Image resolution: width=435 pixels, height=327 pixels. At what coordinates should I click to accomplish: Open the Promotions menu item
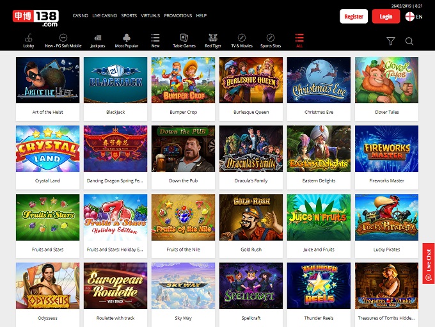pos(178,15)
